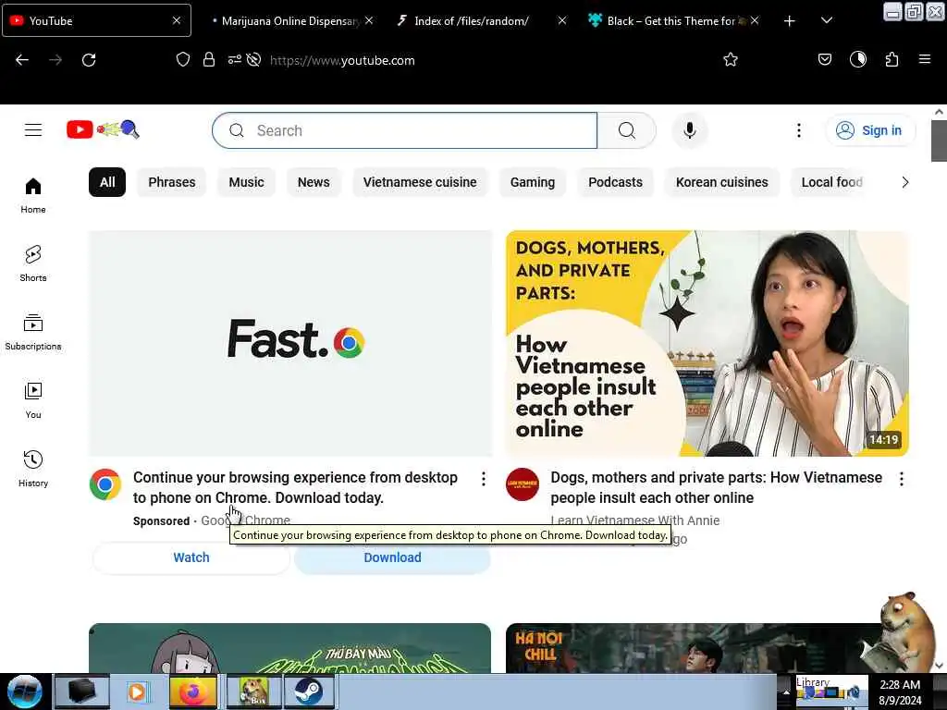Open Steam from the taskbar

(309, 692)
